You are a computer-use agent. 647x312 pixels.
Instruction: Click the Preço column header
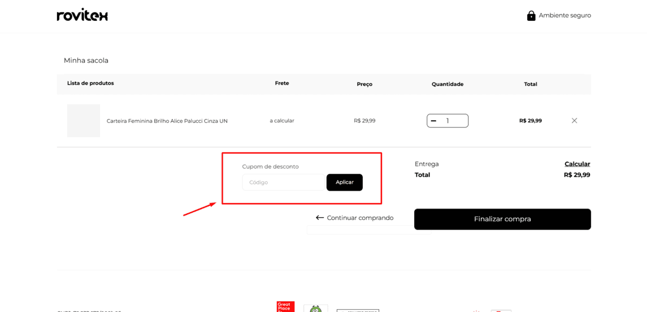click(365, 84)
